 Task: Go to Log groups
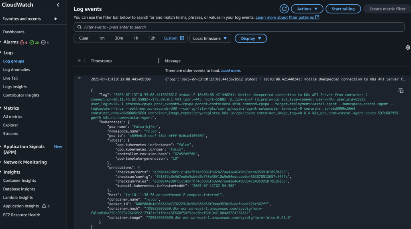[x=14, y=61]
